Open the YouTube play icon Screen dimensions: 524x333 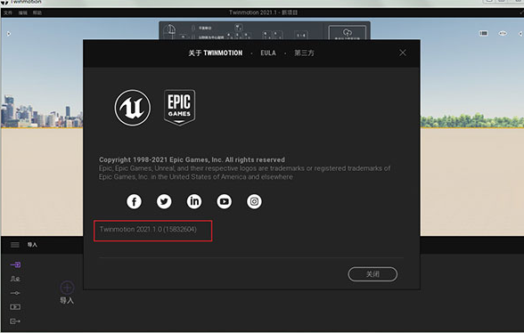225,201
